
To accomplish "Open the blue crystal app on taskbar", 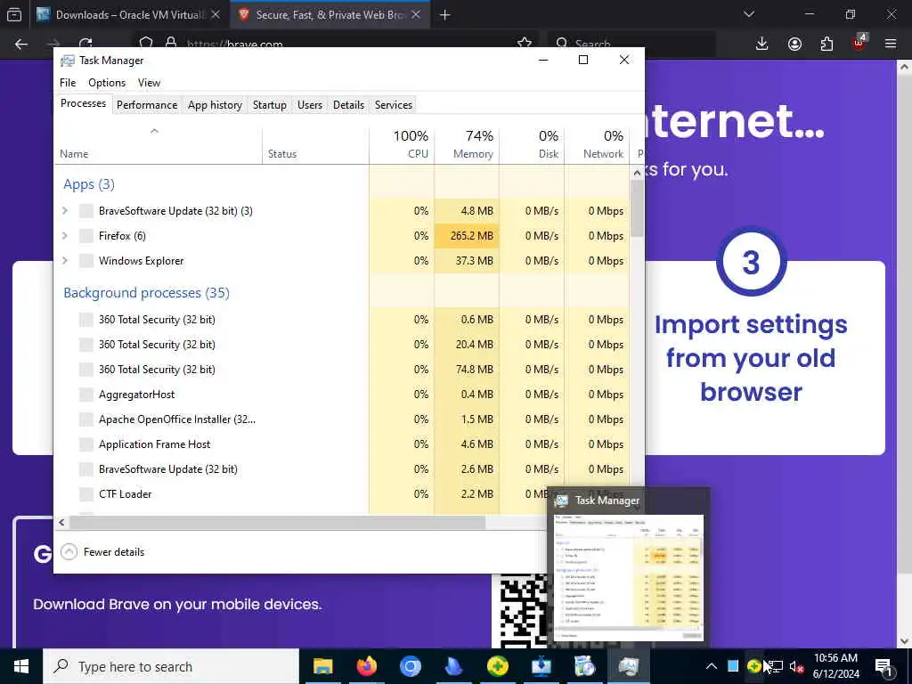I will (453, 666).
